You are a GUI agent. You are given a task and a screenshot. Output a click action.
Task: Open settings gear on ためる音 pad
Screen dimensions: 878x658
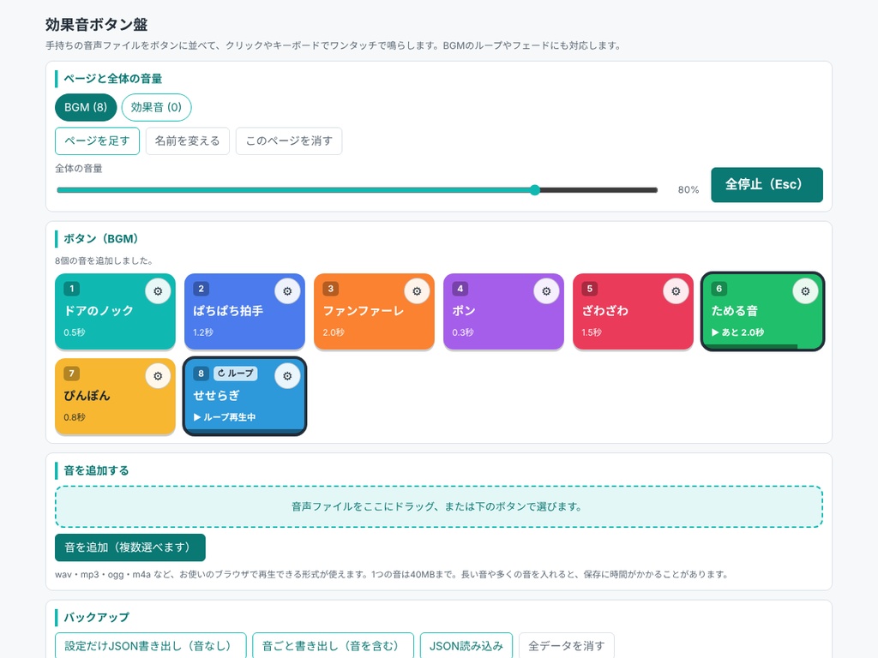coord(805,291)
